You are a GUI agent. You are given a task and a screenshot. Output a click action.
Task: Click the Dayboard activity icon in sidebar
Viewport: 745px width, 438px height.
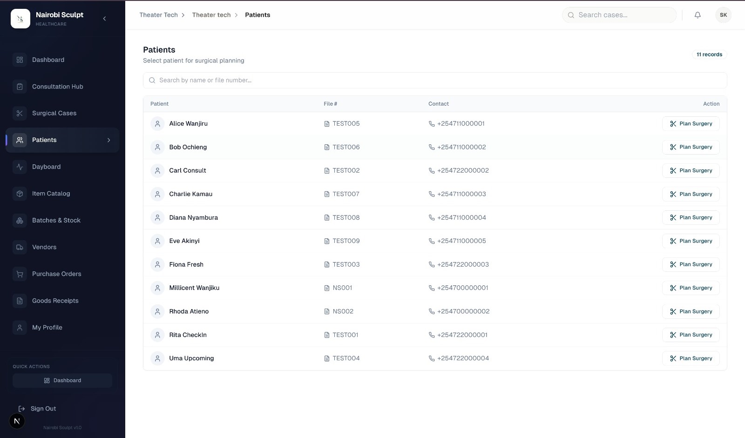click(x=20, y=167)
